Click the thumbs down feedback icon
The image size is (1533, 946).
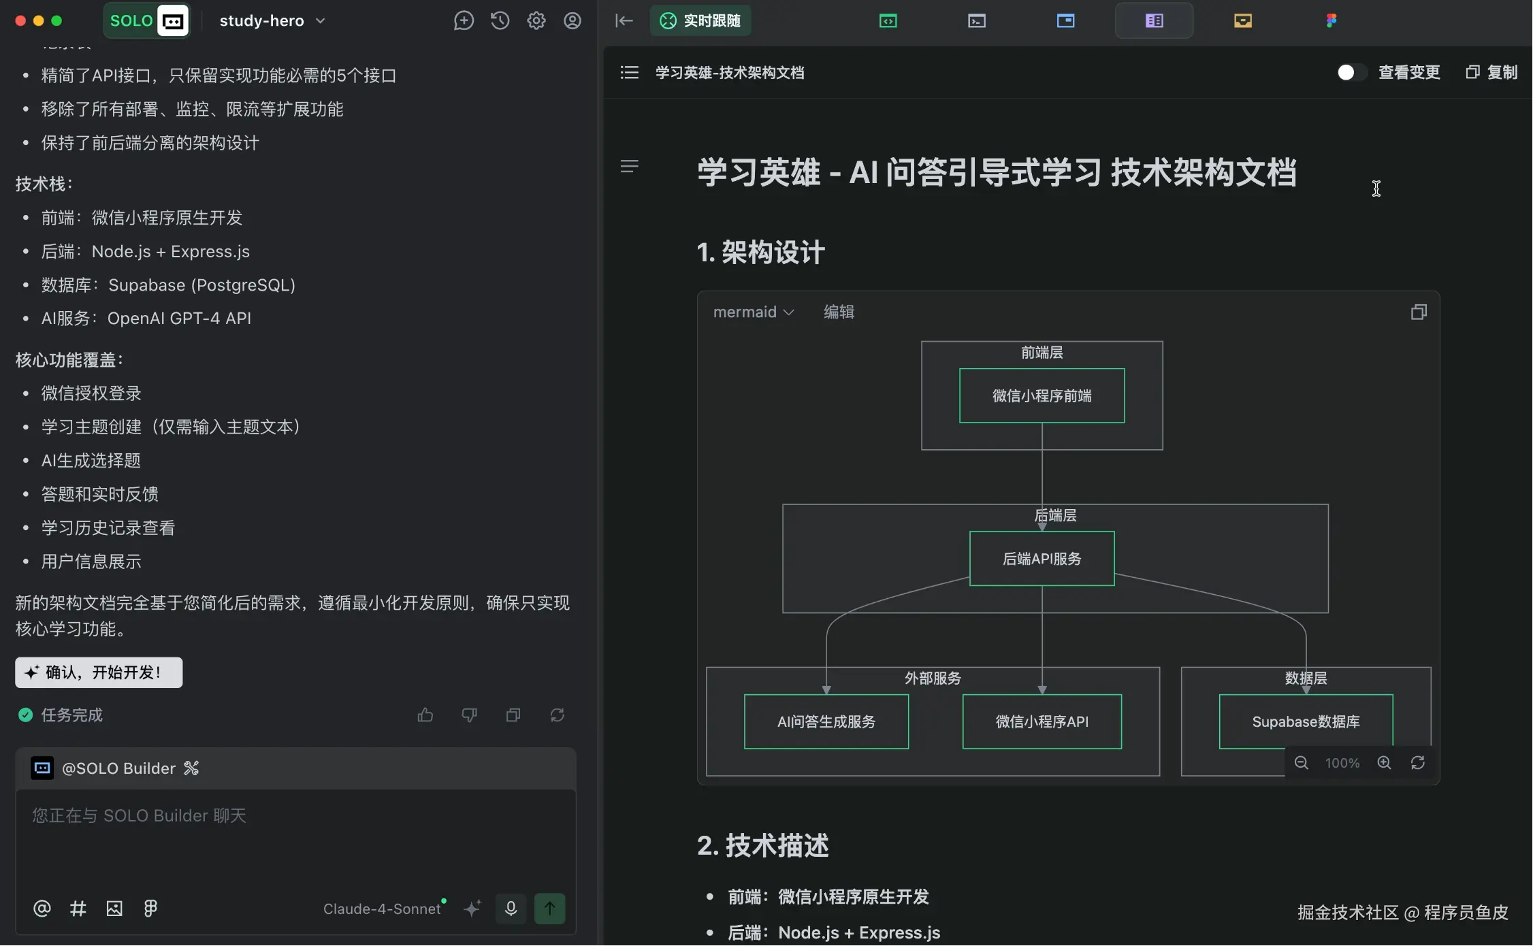pyautogui.click(x=470, y=715)
